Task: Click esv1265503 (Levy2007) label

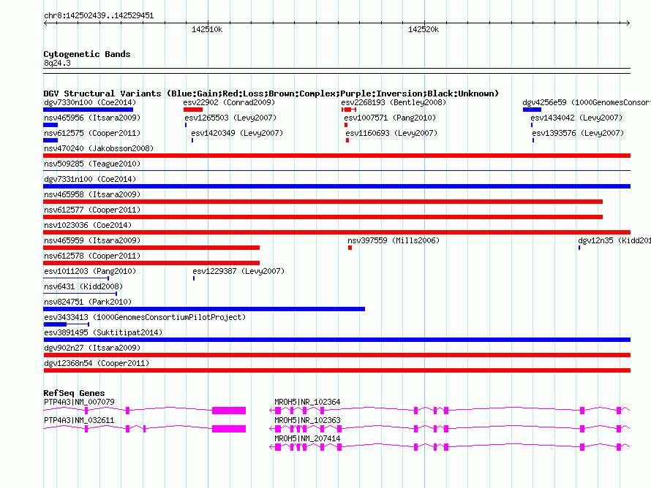Action: point(230,118)
